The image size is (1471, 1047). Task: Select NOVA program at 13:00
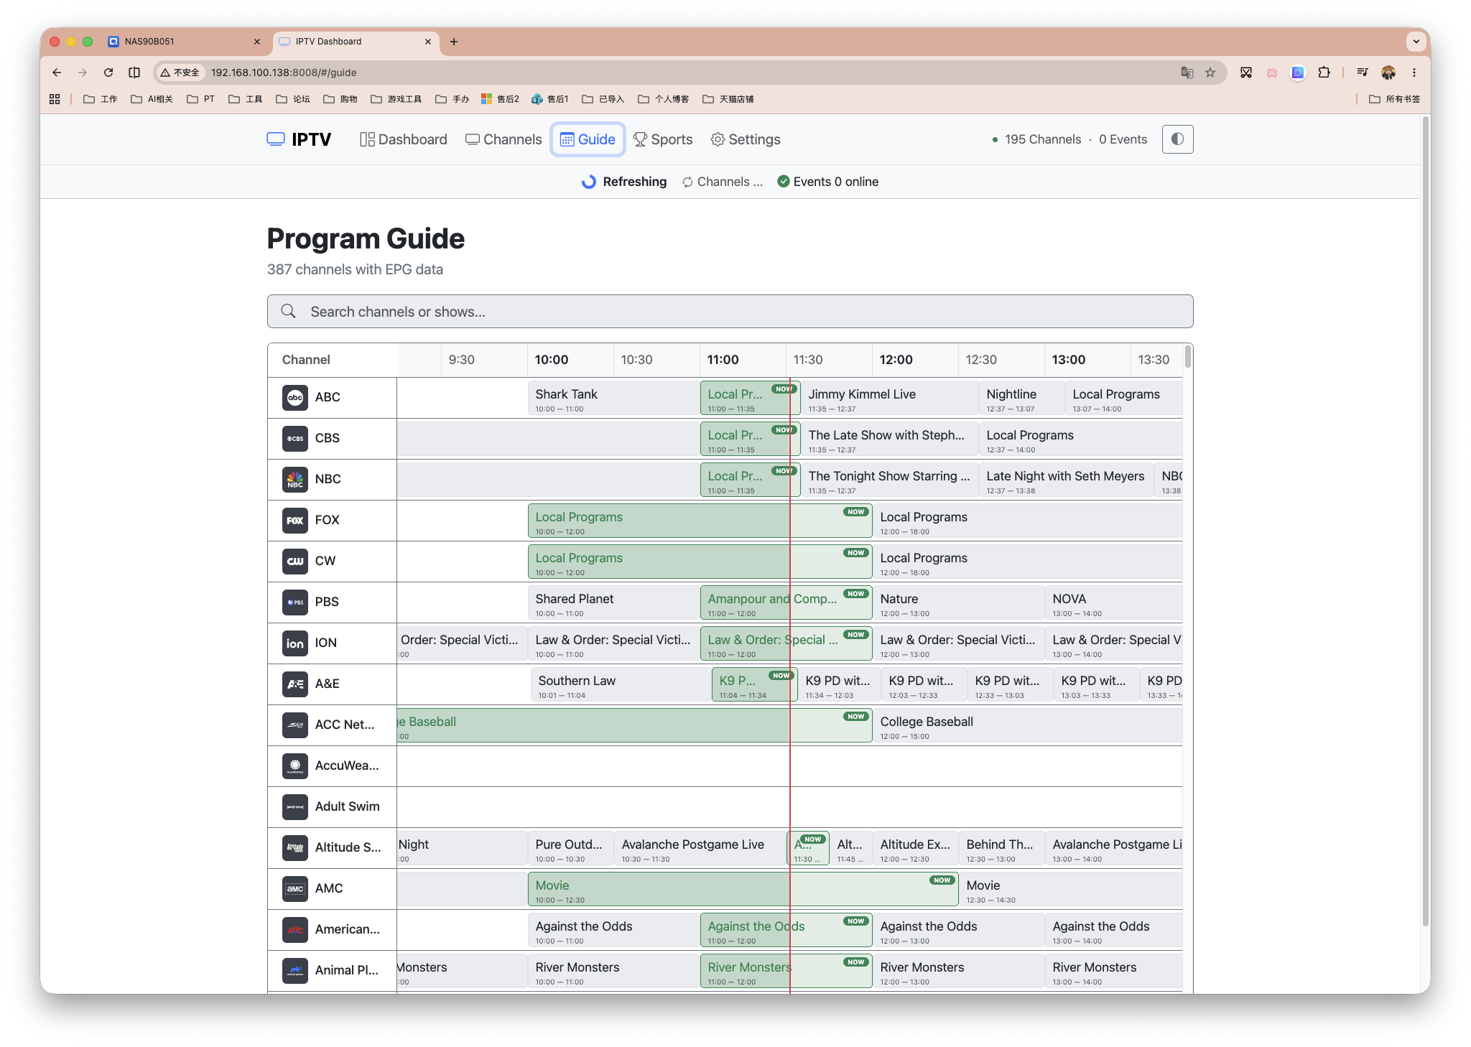pos(1113,603)
